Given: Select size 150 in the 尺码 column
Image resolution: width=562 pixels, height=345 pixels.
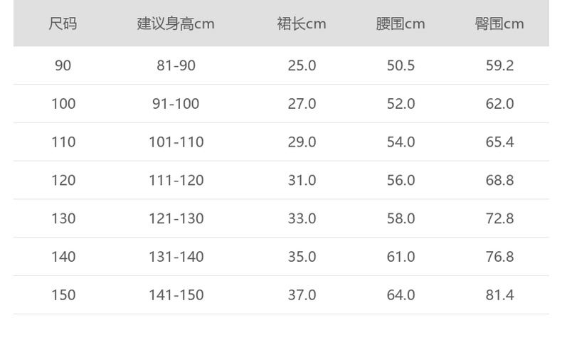Looking at the screenshot, I should pos(63,294).
